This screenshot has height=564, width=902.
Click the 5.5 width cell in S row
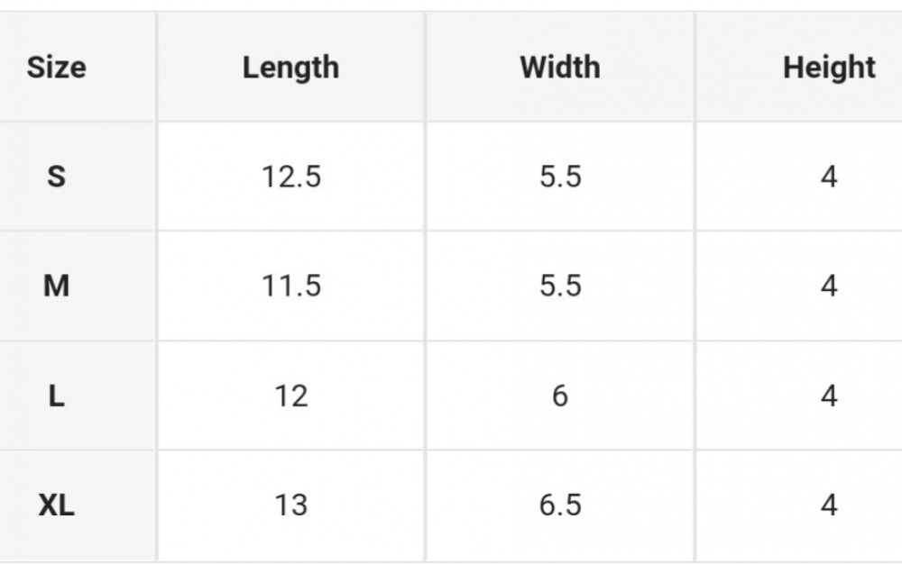pos(560,177)
